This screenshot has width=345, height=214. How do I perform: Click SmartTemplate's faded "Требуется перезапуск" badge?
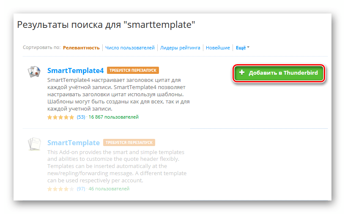[x=129, y=143]
